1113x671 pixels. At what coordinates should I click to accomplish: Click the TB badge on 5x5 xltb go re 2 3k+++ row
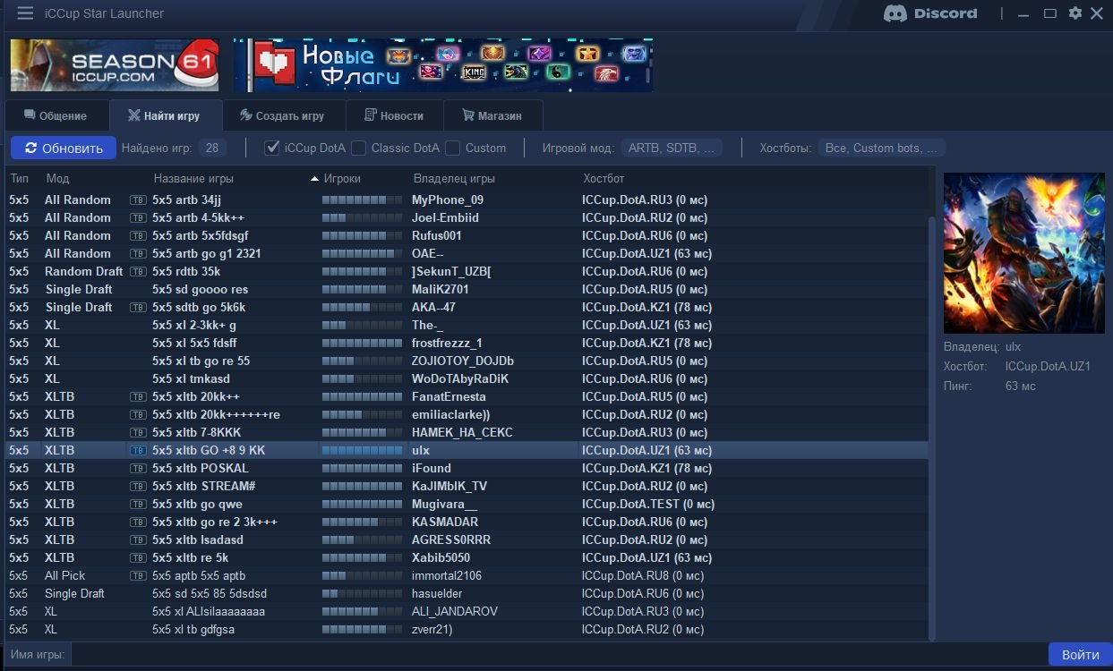[138, 522]
